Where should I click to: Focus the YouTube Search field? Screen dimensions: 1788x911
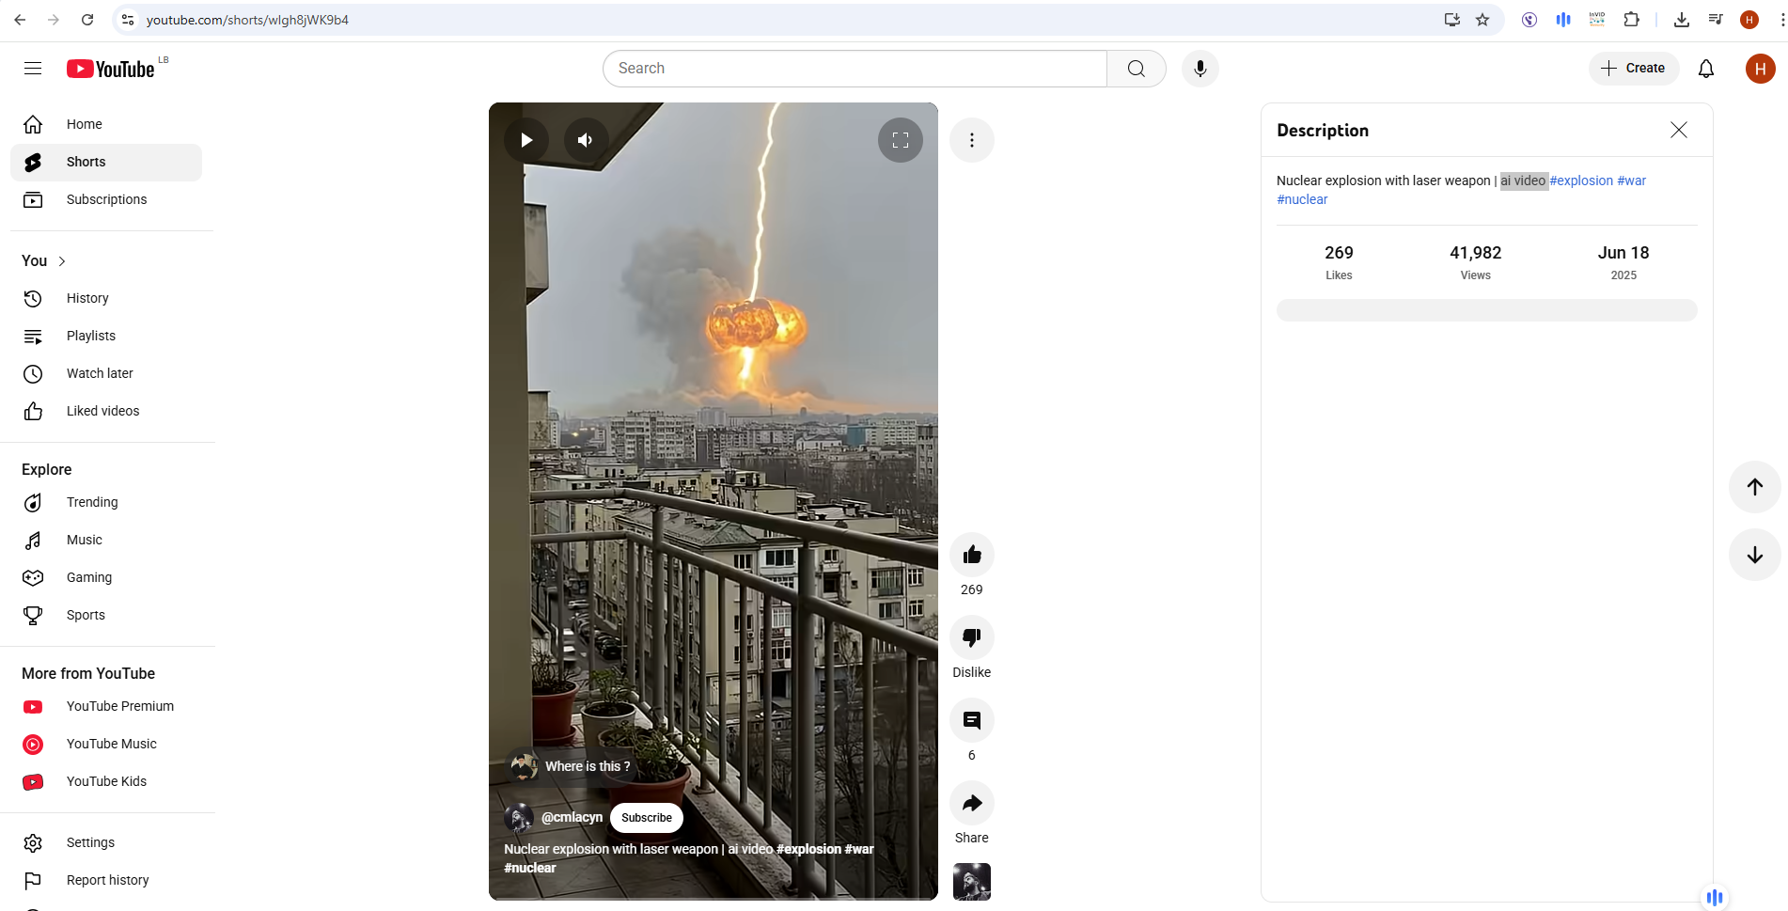tap(855, 69)
